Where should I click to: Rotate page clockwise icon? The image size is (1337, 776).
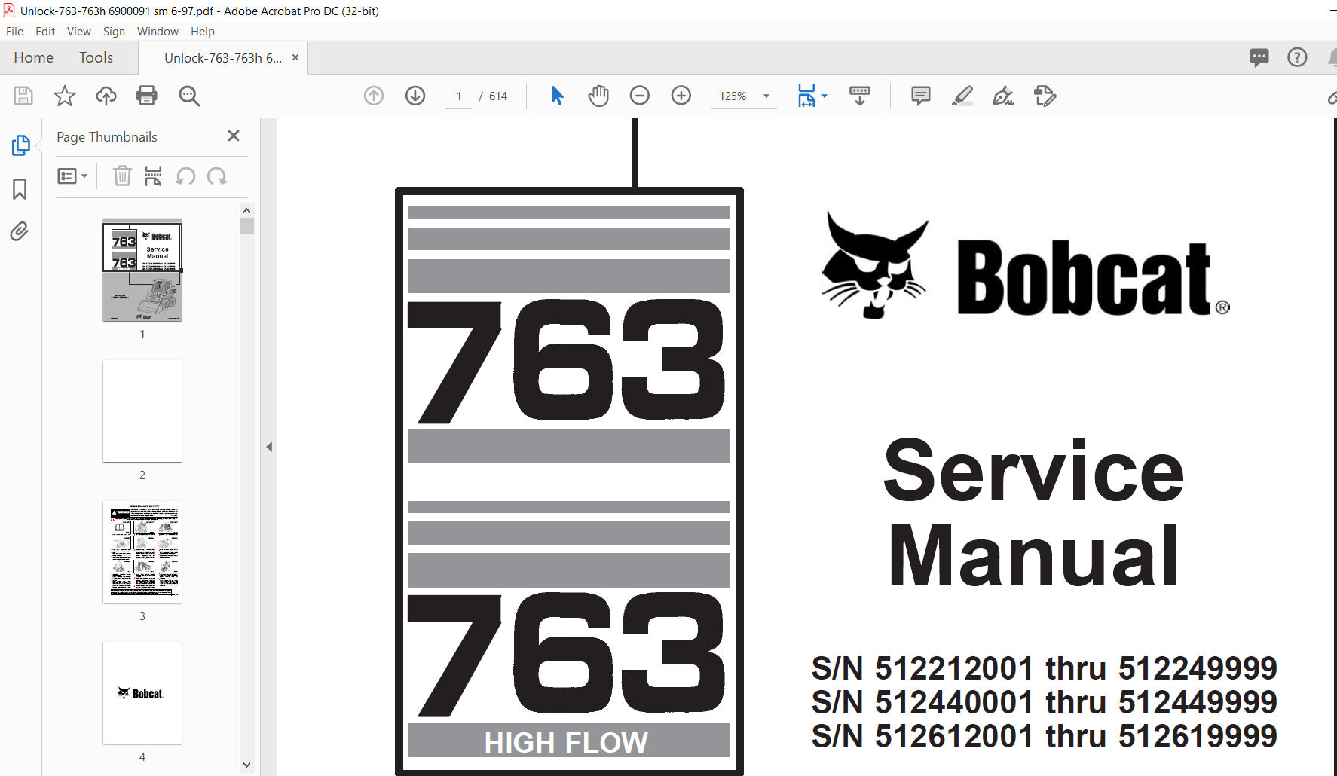[x=217, y=176]
